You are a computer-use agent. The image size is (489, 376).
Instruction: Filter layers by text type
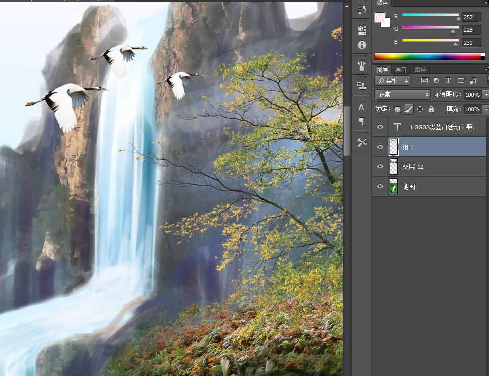[x=448, y=81]
